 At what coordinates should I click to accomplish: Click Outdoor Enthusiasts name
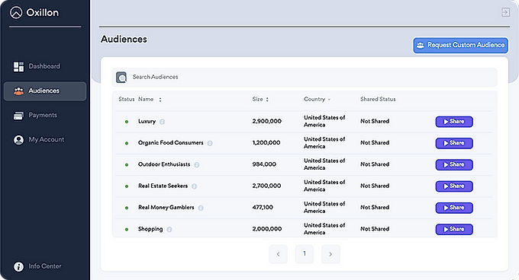pos(164,164)
